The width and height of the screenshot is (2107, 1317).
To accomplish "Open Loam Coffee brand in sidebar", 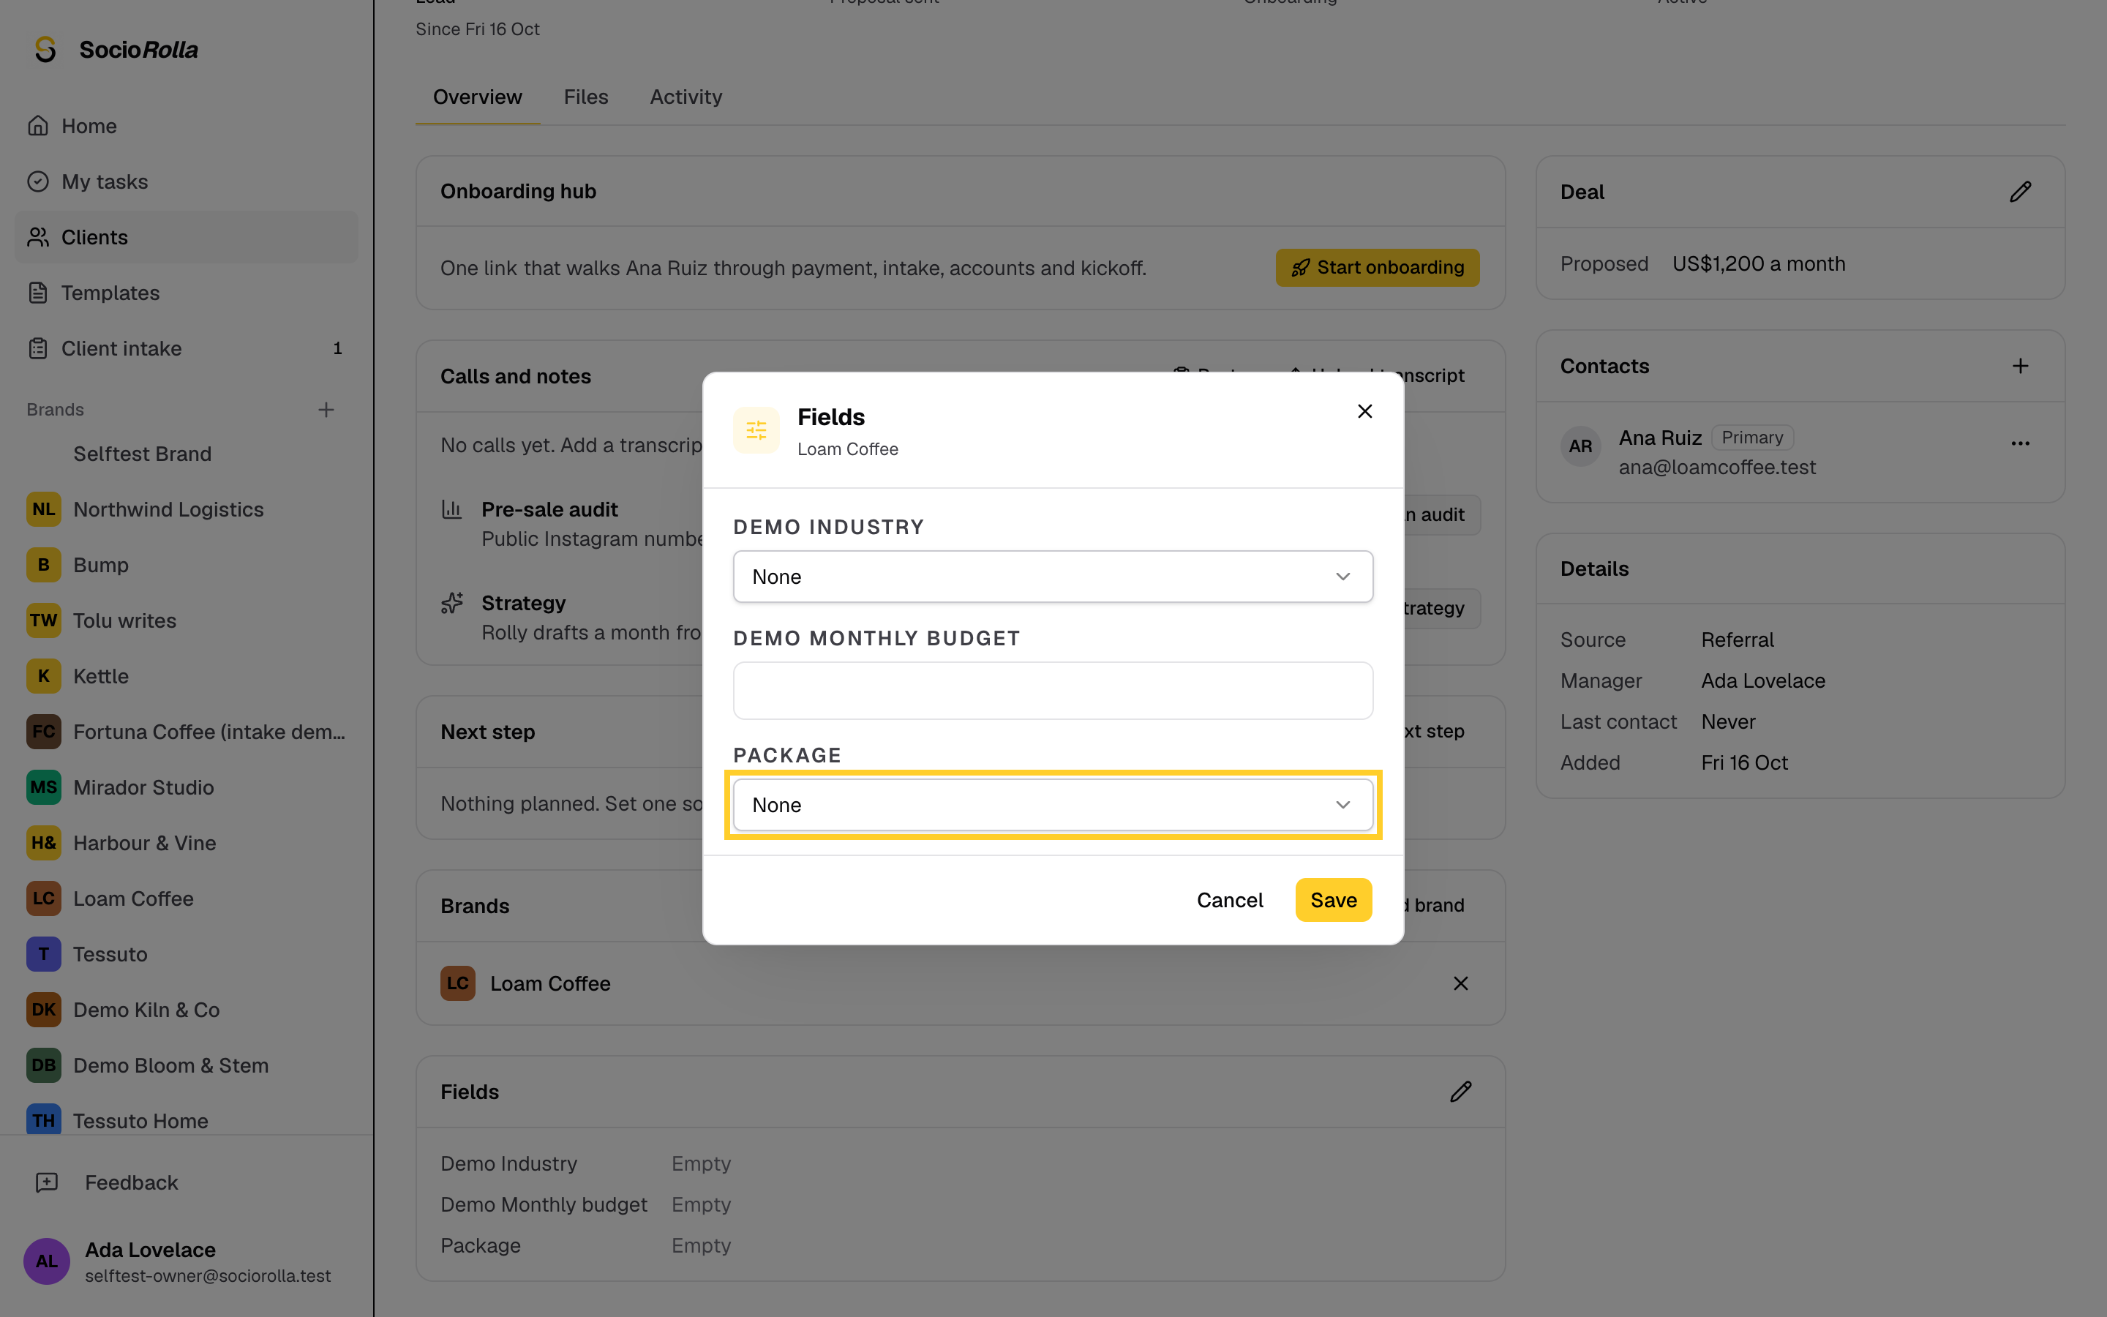I will point(187,899).
